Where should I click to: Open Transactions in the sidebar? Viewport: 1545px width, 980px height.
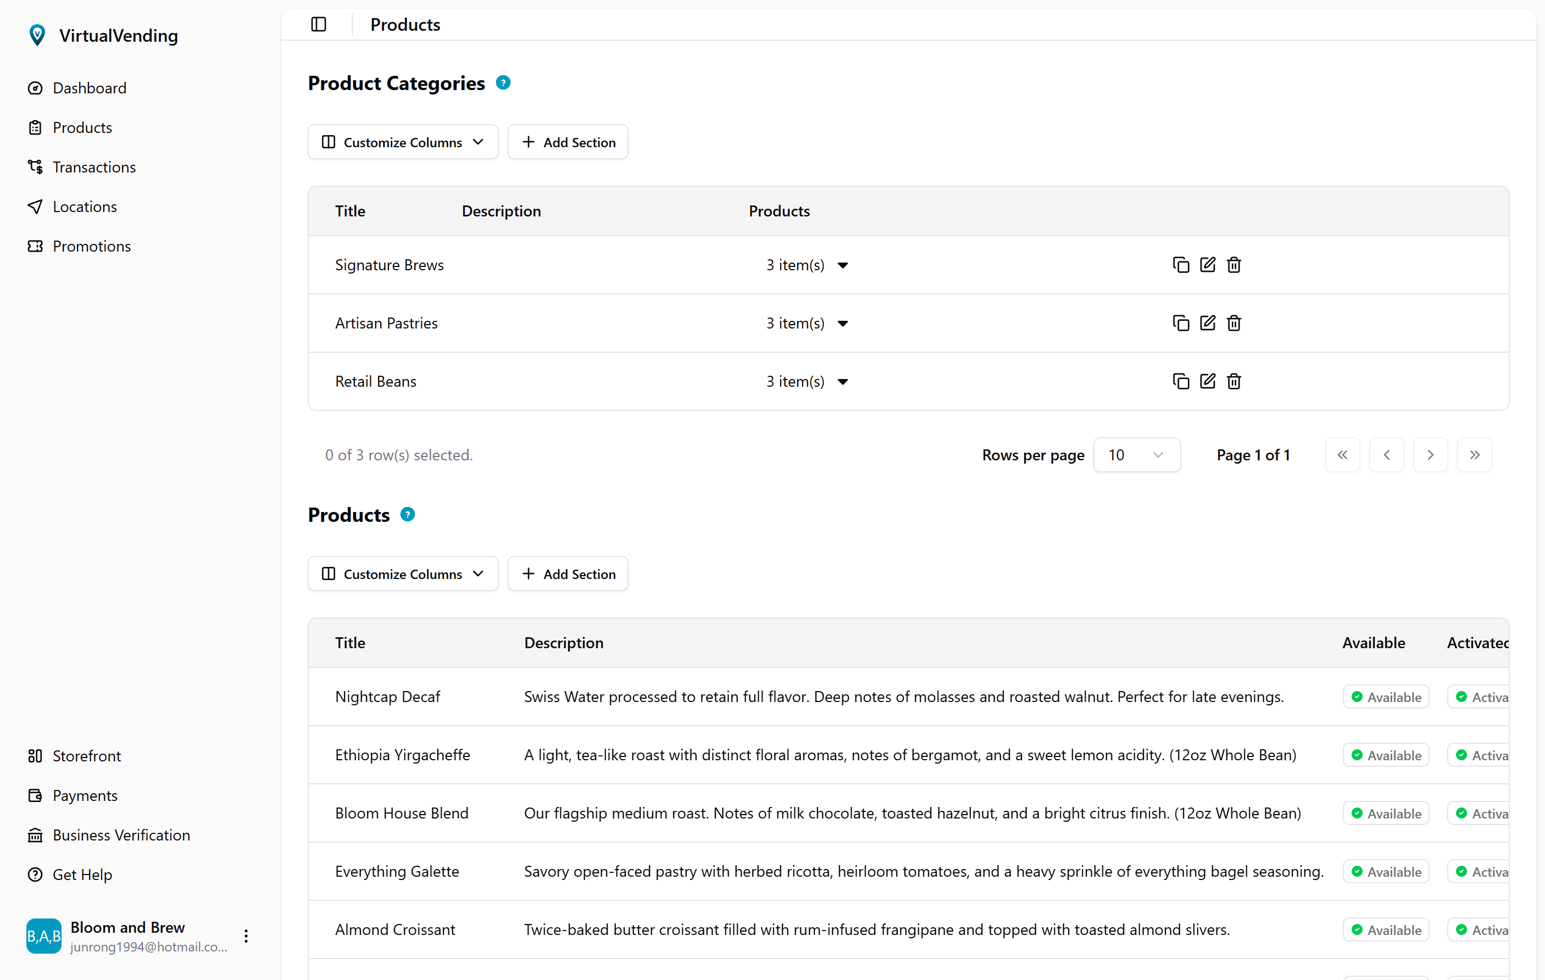pos(93,167)
